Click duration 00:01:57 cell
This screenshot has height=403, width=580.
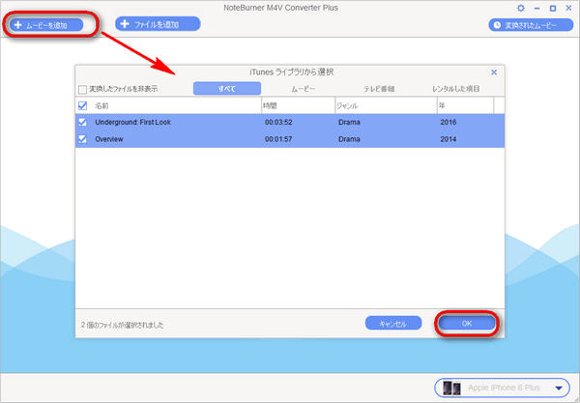tap(278, 139)
